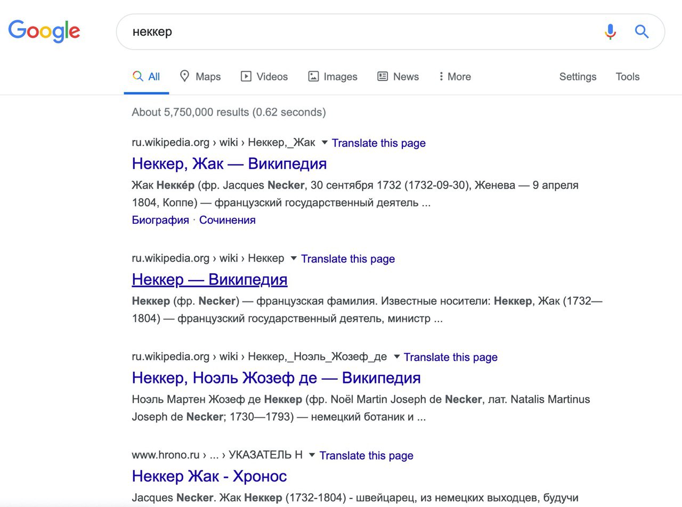
Task: Click the 'About 5,750,000 results' text
Action: pos(190,112)
